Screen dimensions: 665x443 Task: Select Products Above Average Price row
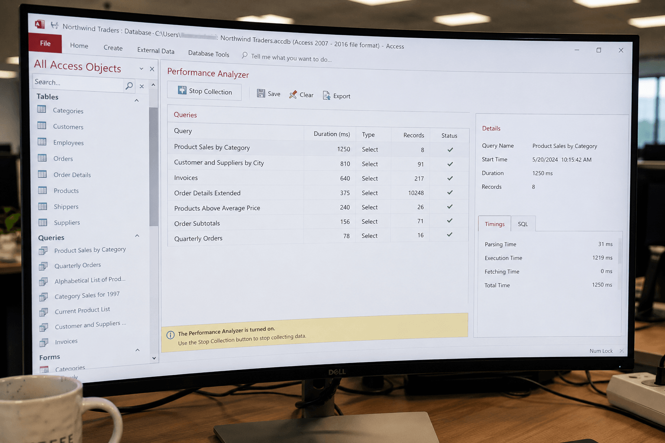coord(318,207)
